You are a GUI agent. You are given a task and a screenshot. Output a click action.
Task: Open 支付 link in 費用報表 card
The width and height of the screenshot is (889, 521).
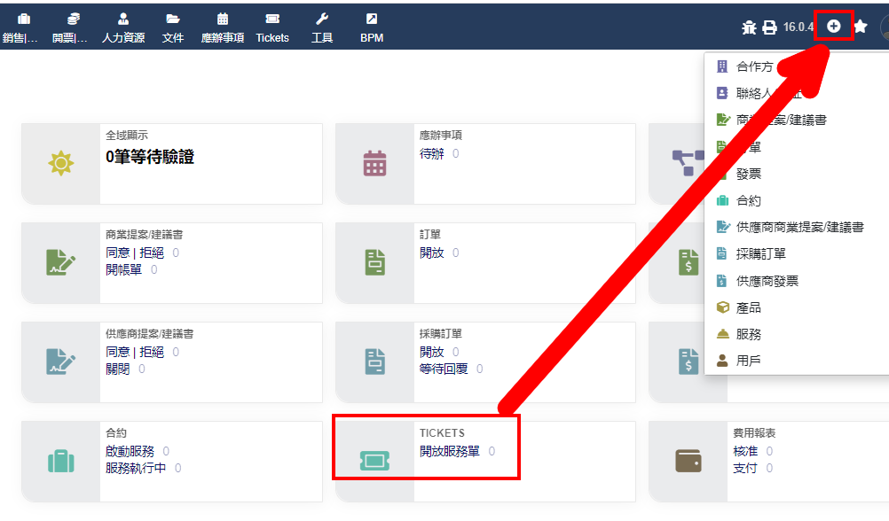pyautogui.click(x=745, y=468)
